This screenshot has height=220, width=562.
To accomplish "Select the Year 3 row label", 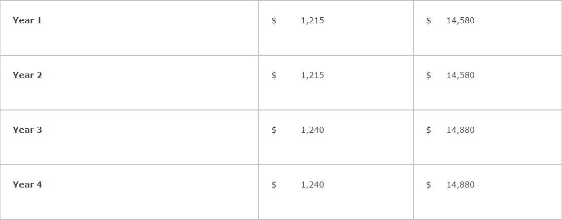I will pyautogui.click(x=27, y=130).
